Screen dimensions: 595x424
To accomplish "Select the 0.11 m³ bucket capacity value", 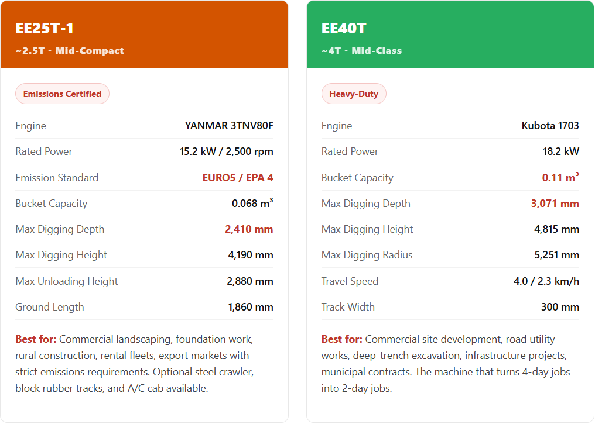I will tap(560, 178).
